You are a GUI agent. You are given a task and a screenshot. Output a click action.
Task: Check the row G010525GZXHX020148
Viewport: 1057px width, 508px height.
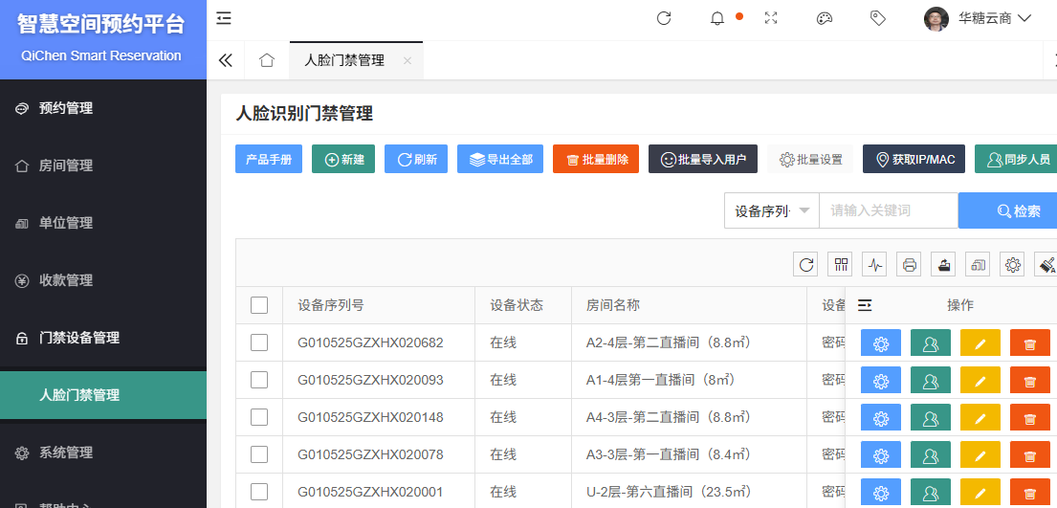259,418
